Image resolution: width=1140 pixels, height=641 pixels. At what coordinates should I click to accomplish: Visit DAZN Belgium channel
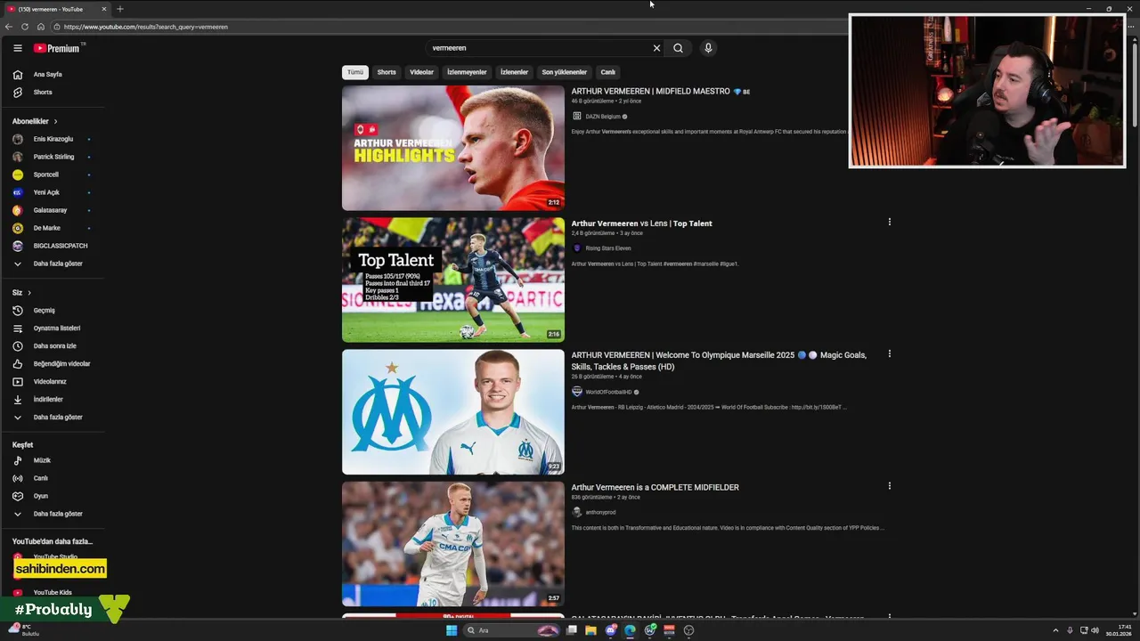coord(603,117)
